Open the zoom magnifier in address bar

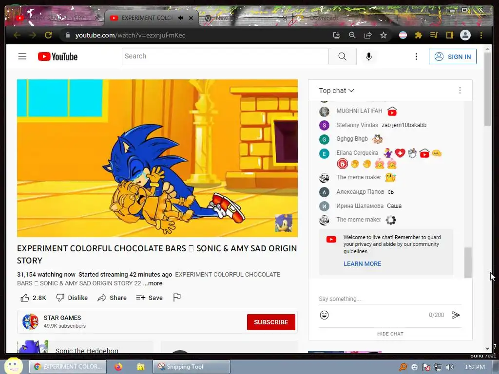point(352,35)
